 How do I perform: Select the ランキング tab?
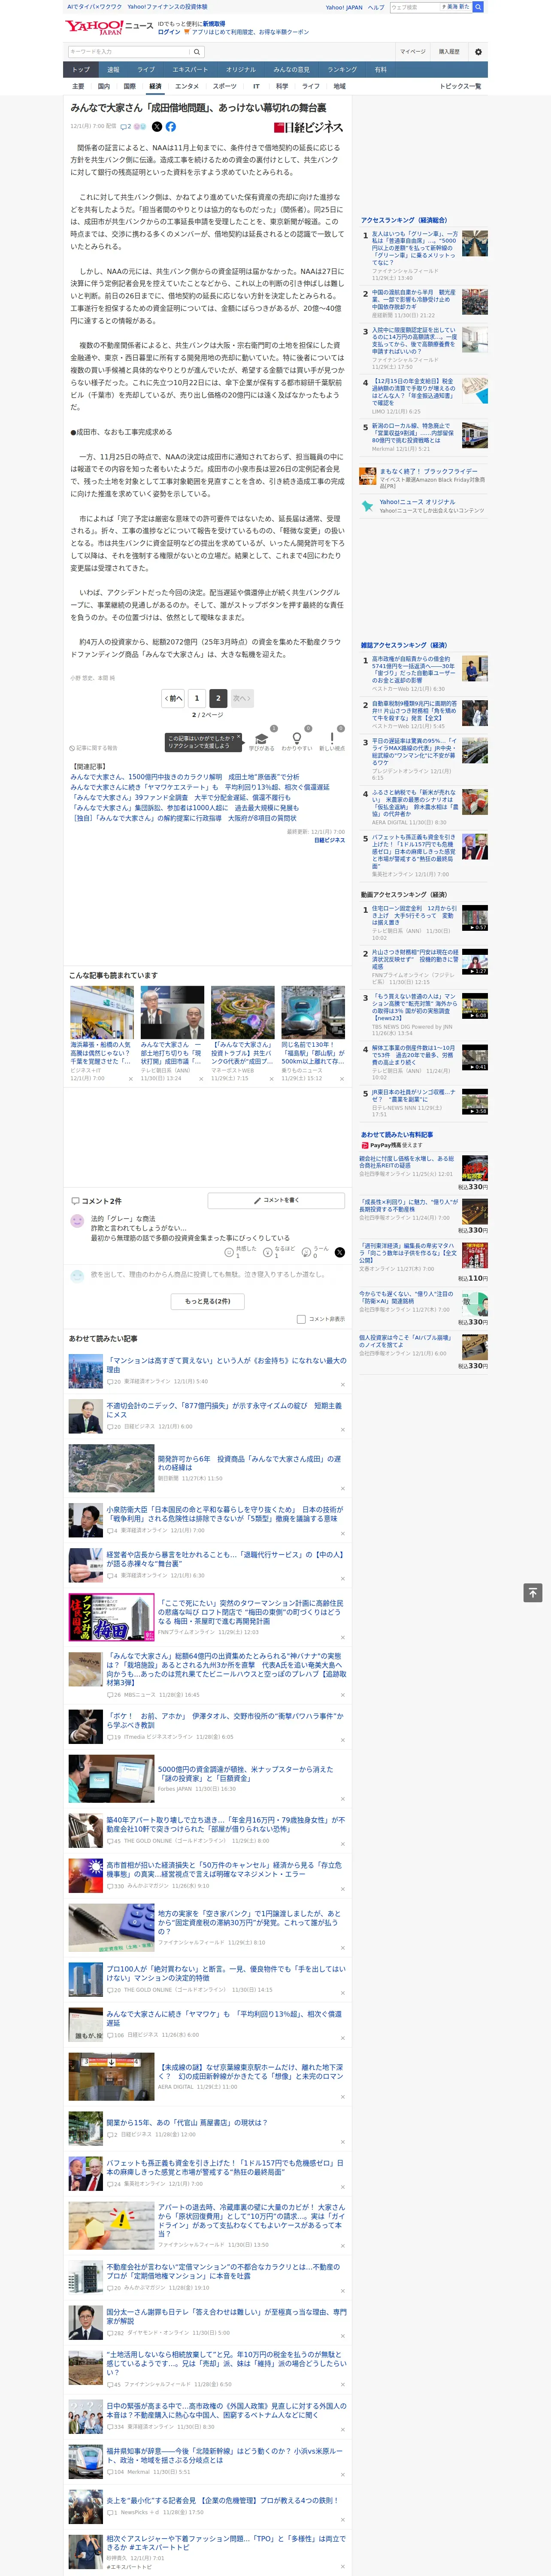click(x=342, y=70)
